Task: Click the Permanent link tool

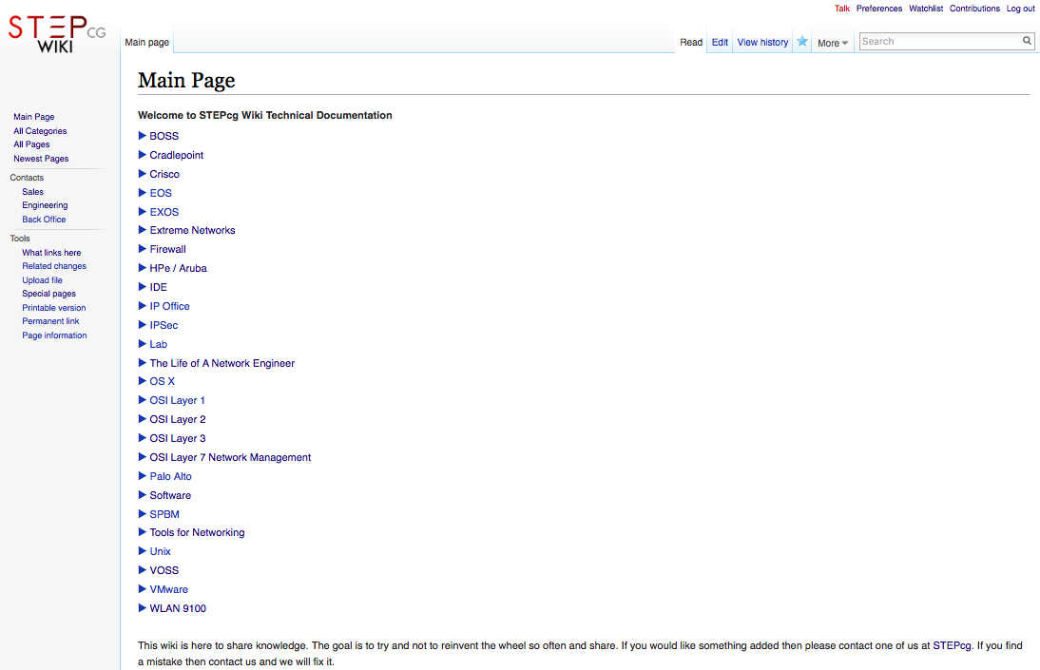Action: 50,321
